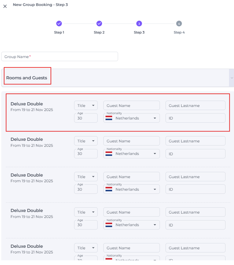Open the Title dropdown in first room row
The width and height of the screenshot is (234, 265).
click(86, 105)
